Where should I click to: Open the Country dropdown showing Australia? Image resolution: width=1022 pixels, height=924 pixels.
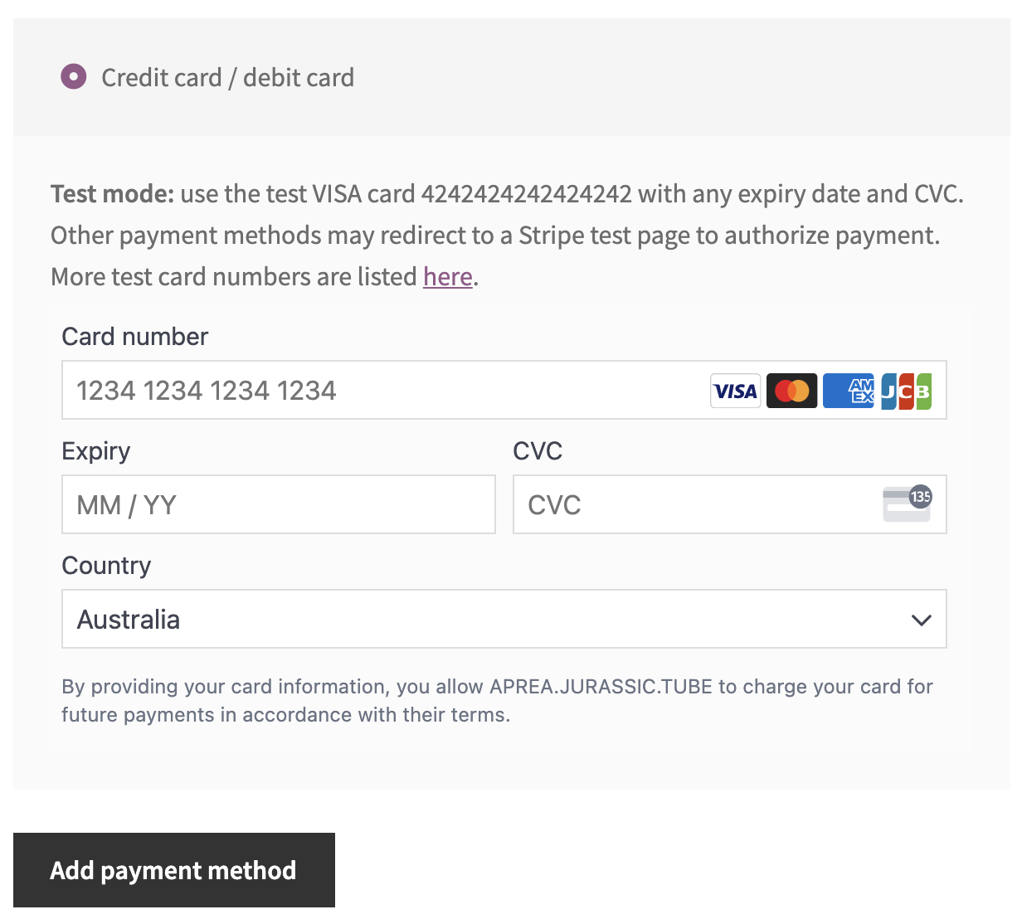tap(489, 619)
